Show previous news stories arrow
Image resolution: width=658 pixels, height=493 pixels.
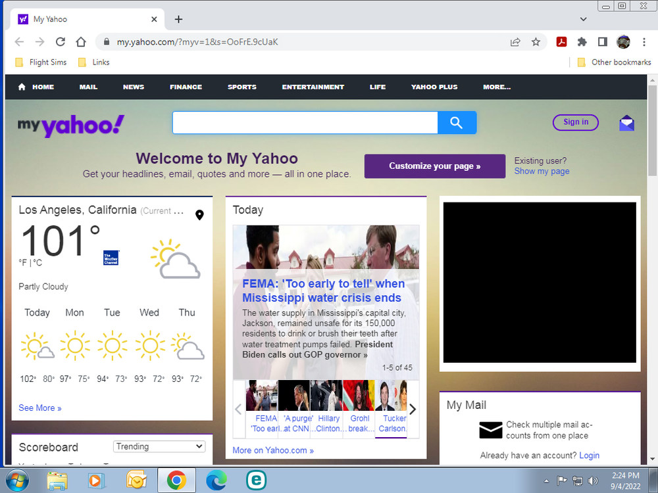point(238,409)
